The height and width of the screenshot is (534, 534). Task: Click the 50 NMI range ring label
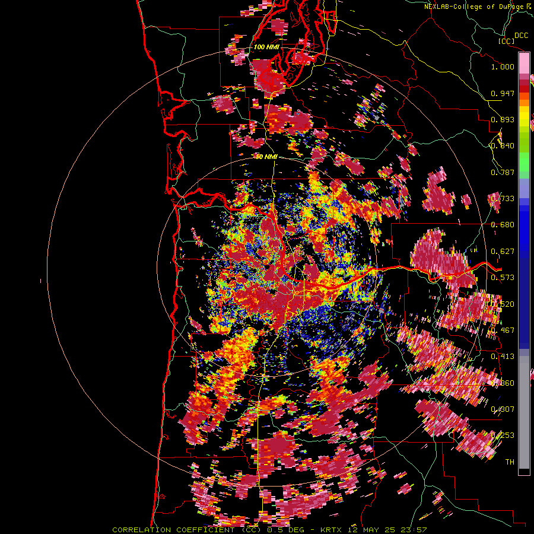(x=266, y=157)
